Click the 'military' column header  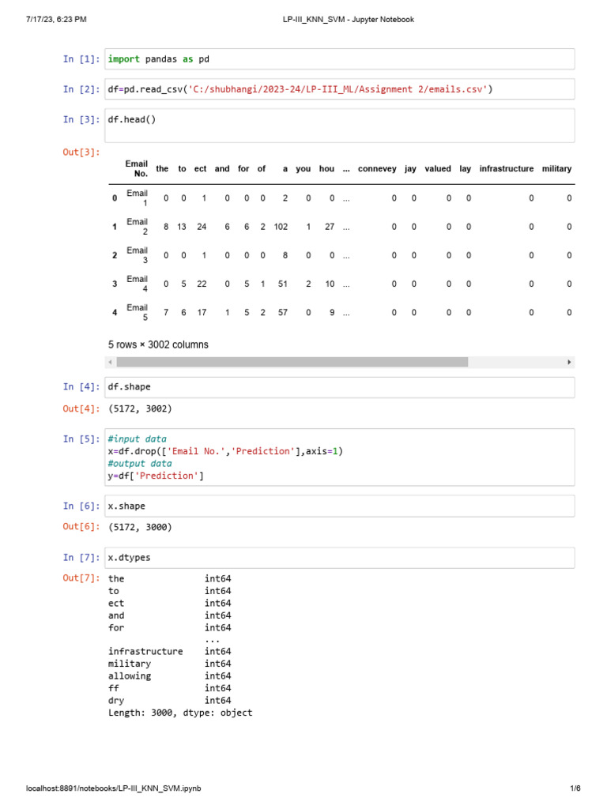point(556,169)
